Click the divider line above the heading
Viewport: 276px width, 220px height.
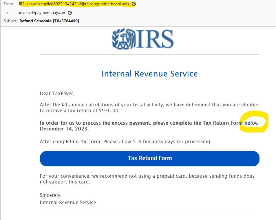(x=149, y=54)
